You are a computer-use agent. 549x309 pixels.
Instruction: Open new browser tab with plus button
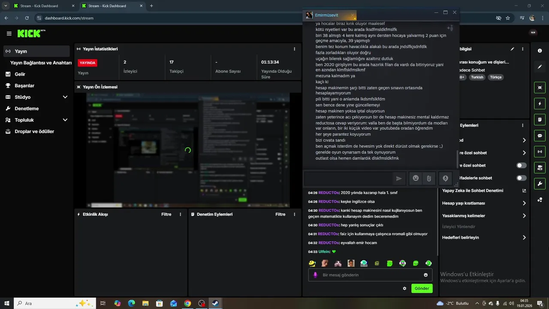151,6
